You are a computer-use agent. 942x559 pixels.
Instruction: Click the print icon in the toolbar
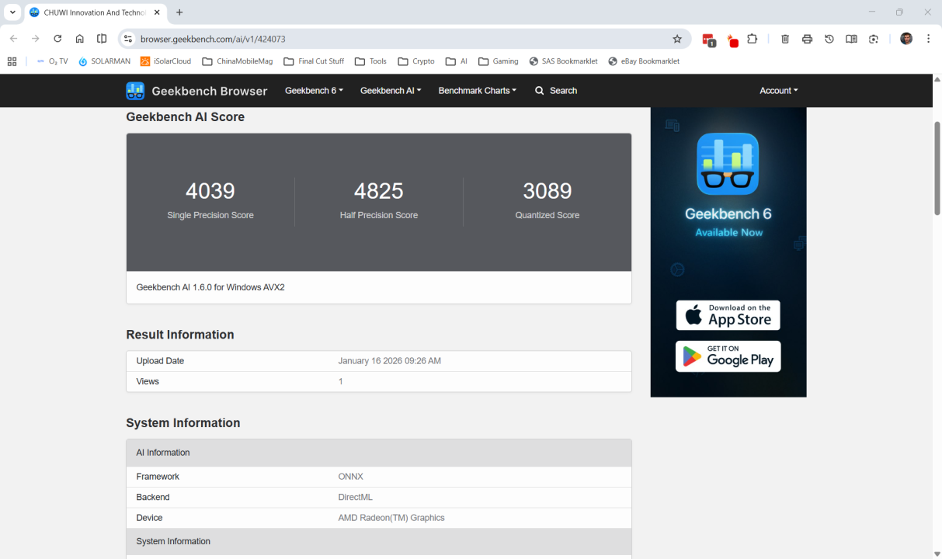click(x=808, y=38)
